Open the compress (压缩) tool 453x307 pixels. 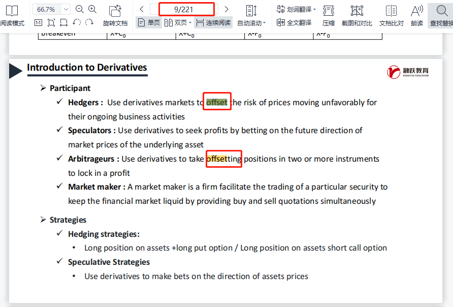click(x=329, y=15)
